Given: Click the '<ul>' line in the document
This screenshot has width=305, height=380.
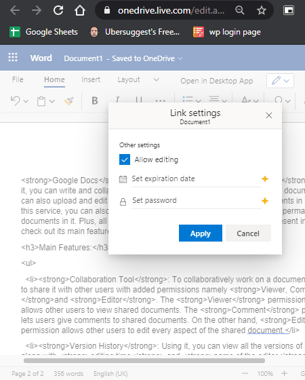Looking at the screenshot, I should tap(28, 263).
